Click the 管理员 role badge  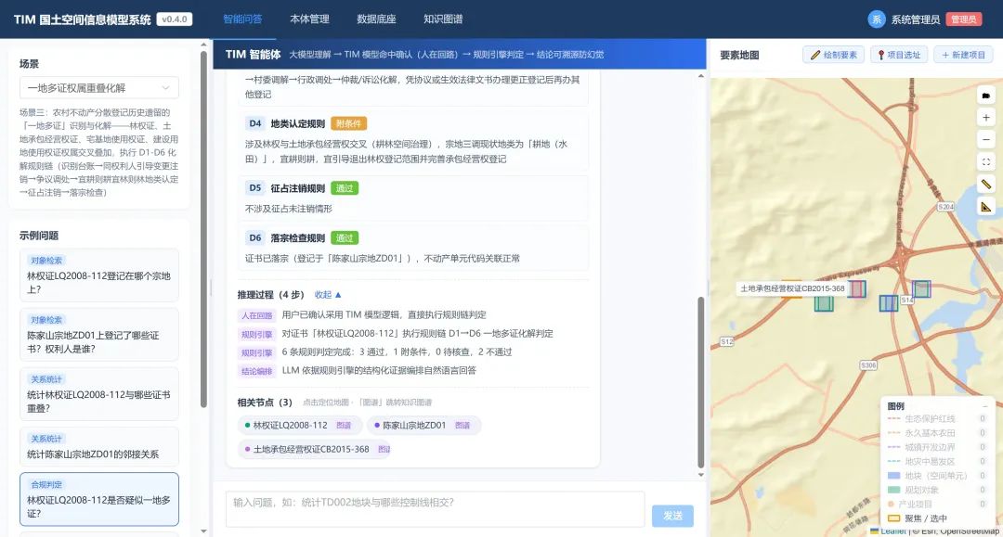(963, 19)
